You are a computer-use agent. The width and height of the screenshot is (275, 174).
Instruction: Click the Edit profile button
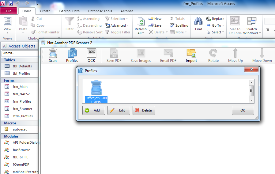point(119,110)
